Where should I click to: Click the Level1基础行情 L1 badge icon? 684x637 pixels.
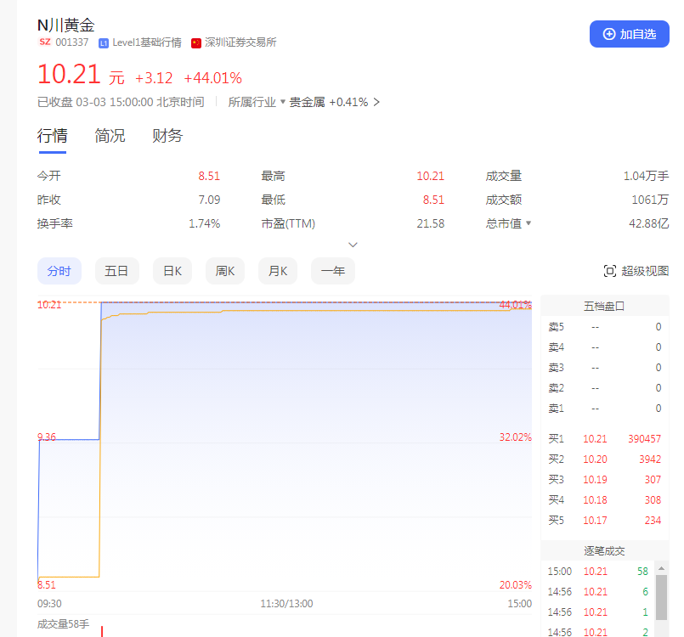tap(104, 42)
